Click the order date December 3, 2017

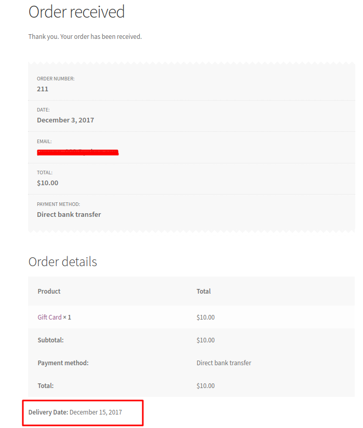pos(65,120)
